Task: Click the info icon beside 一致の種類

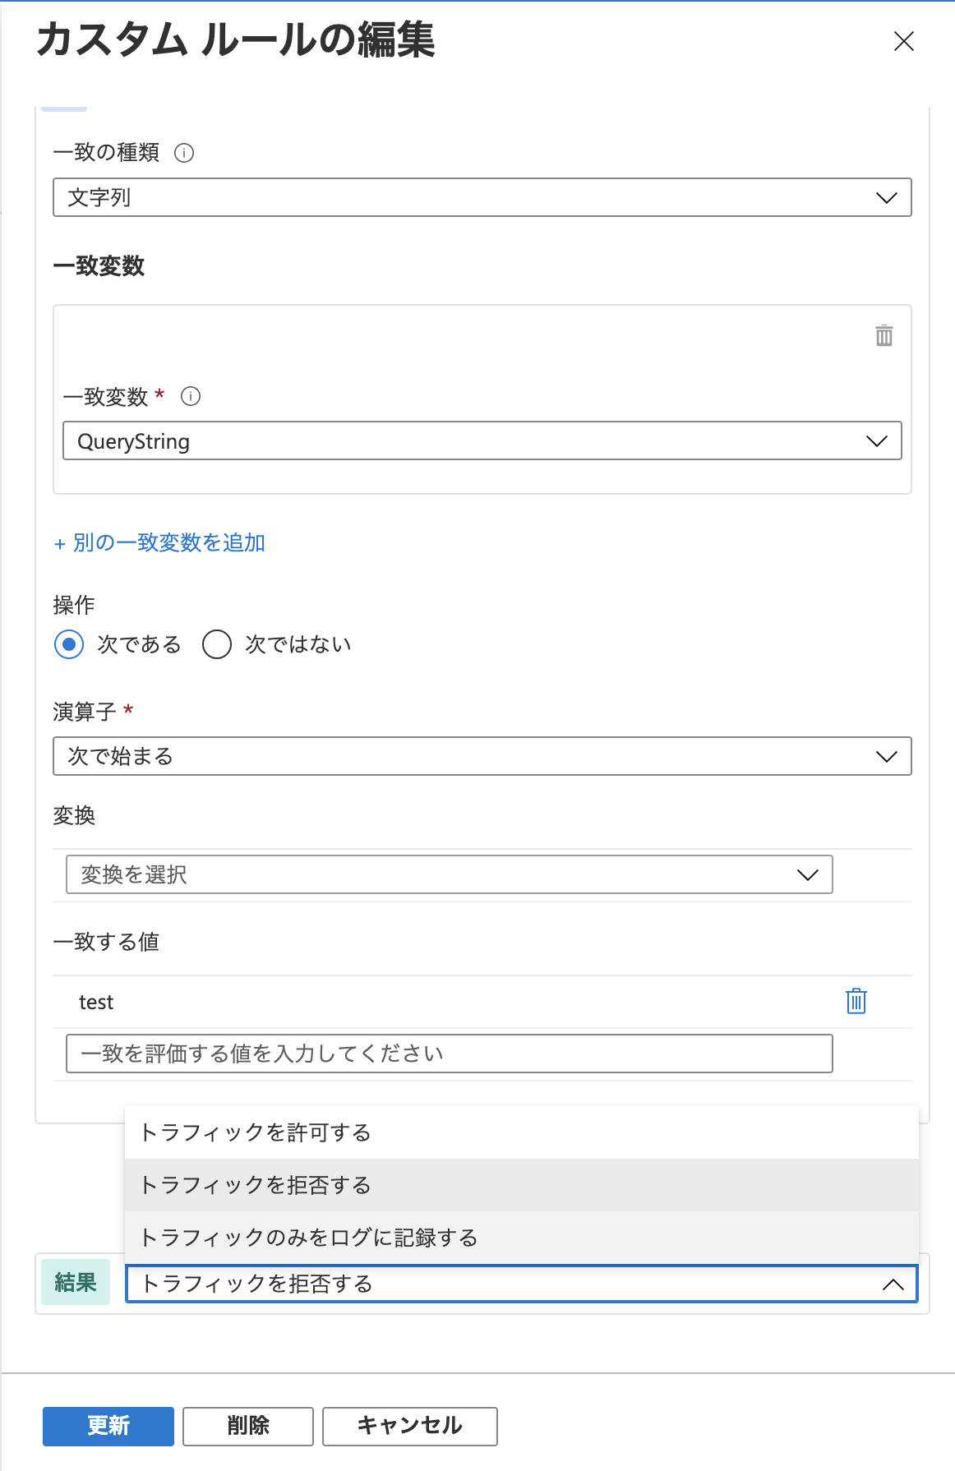Action: point(184,153)
